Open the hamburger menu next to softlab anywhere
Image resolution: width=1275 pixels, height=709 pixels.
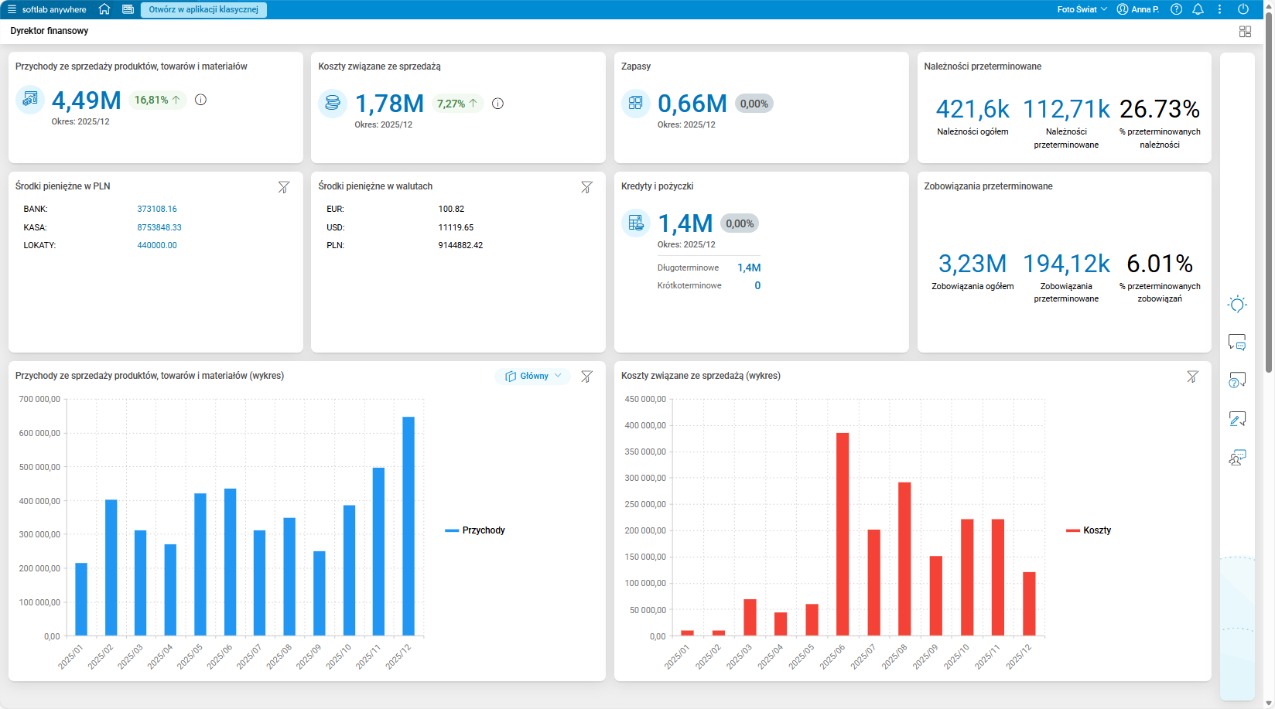pyautogui.click(x=12, y=9)
